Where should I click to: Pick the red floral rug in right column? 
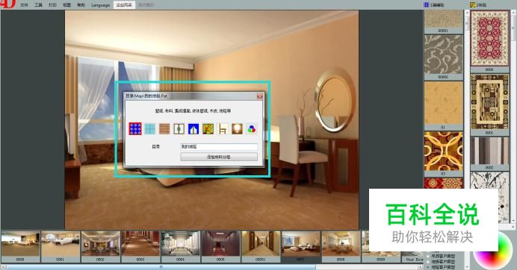[489, 41]
